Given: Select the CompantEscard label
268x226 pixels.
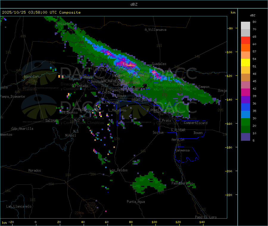Looking at the screenshot, I should [x=196, y=123].
